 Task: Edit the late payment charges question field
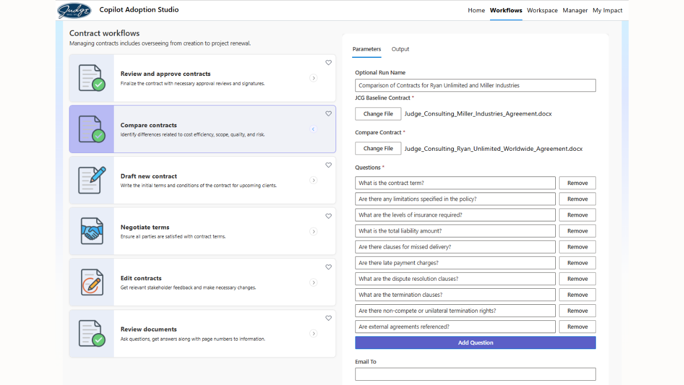pos(455,263)
